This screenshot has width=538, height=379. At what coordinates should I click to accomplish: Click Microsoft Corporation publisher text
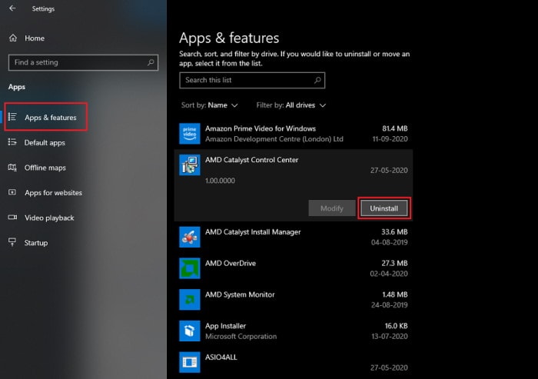click(x=241, y=337)
